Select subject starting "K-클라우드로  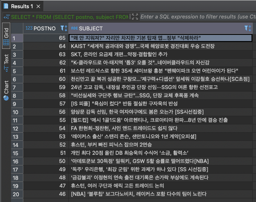(161, 62)
